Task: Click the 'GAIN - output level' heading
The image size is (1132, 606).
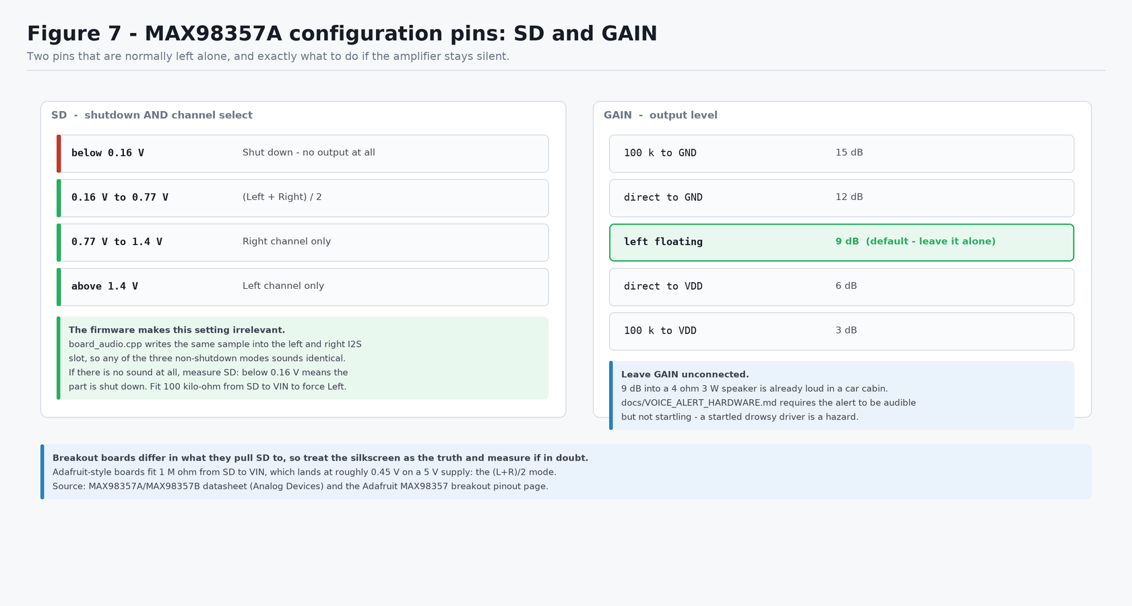Action: 660,115
